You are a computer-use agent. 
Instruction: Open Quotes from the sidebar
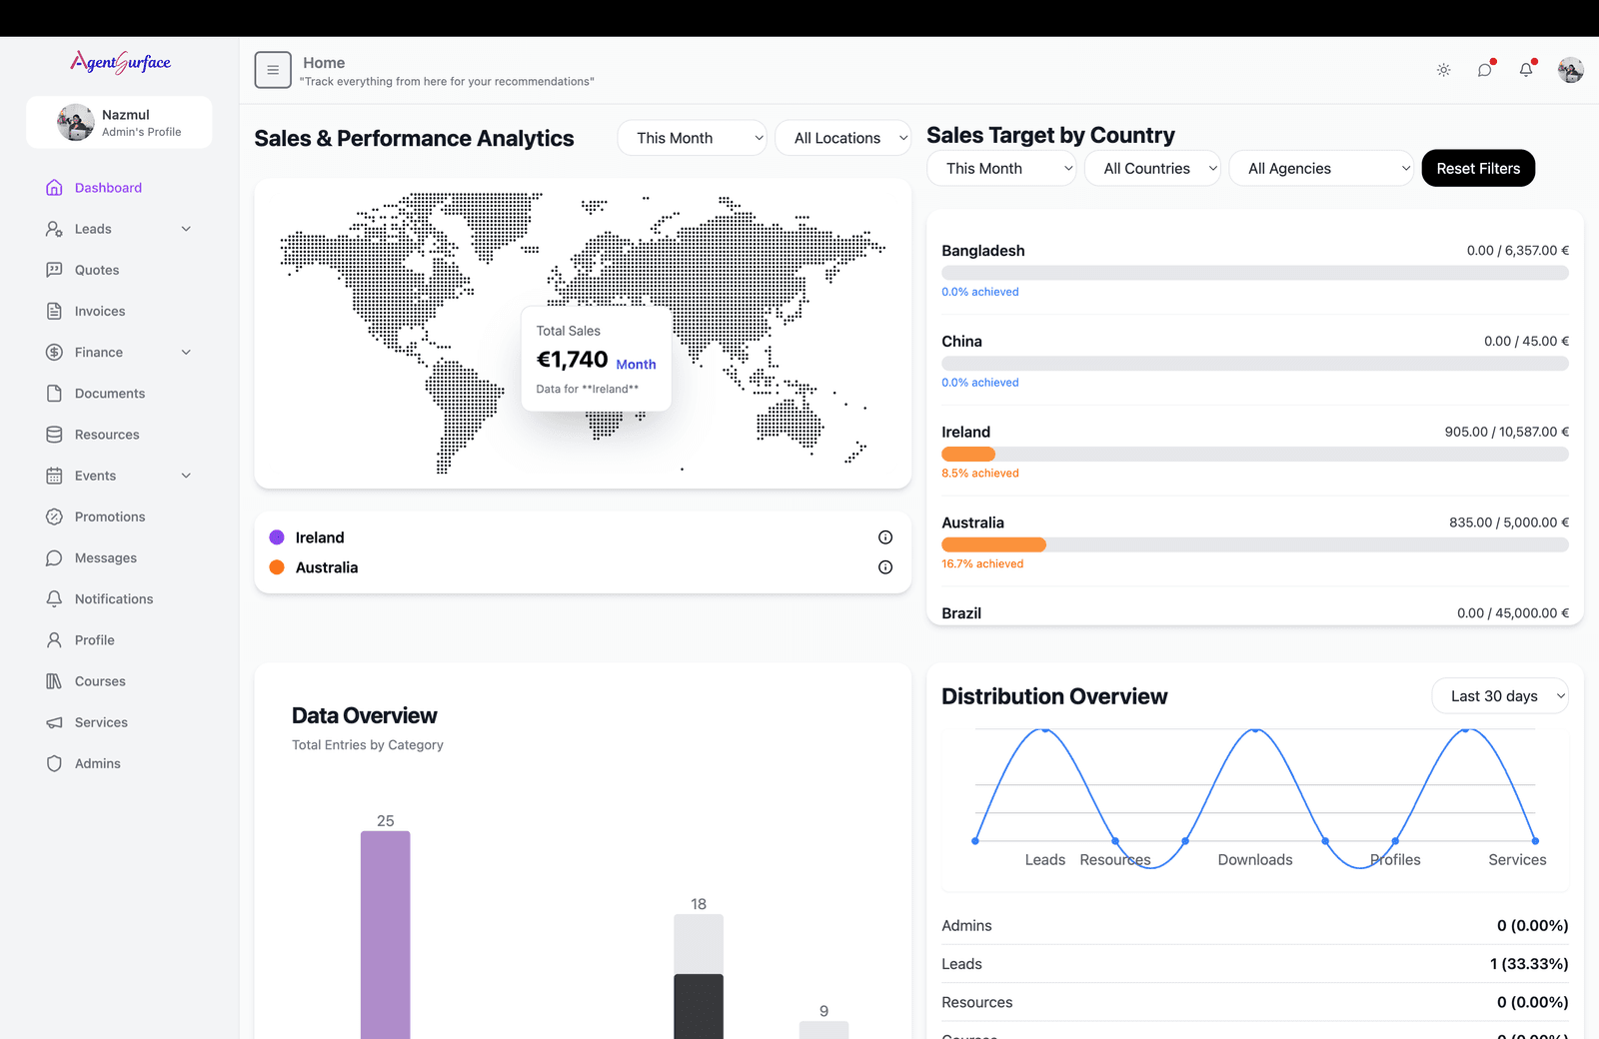(97, 270)
